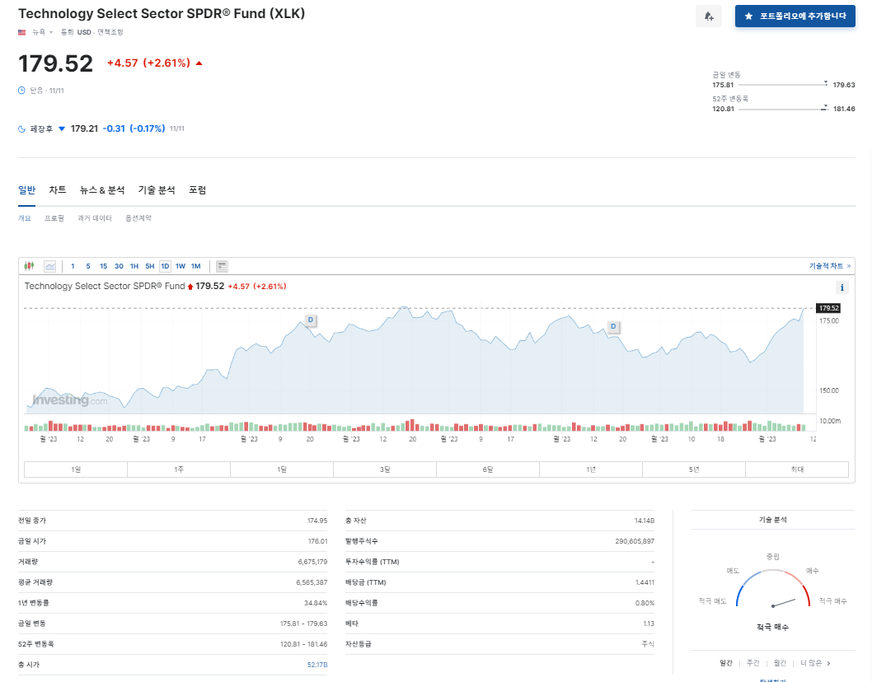Select the 1달 chart range
872x682 pixels.
pos(282,469)
